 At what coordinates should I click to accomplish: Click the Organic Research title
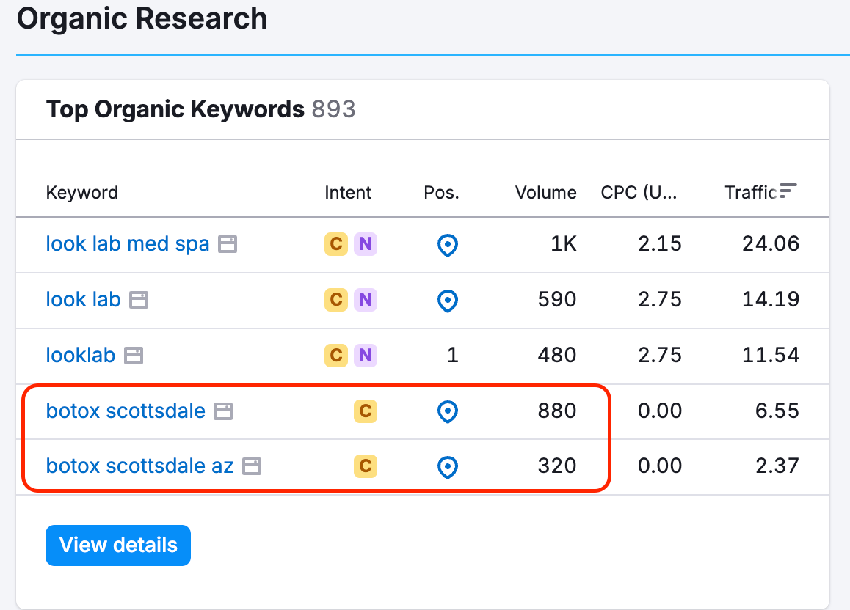[142, 18]
